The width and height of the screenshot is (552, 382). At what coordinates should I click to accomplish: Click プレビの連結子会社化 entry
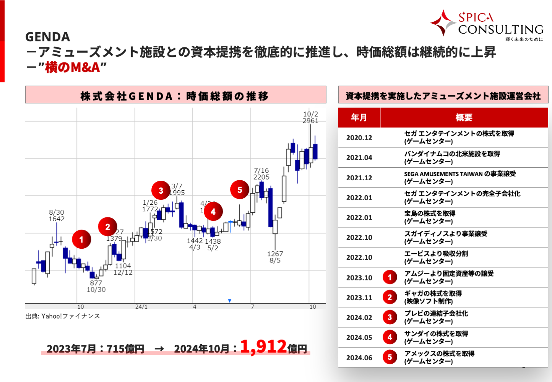[436, 313]
